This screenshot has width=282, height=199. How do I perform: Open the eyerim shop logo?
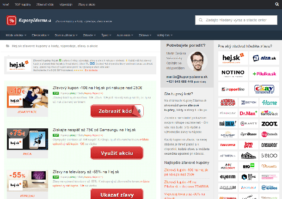click(x=228, y=177)
